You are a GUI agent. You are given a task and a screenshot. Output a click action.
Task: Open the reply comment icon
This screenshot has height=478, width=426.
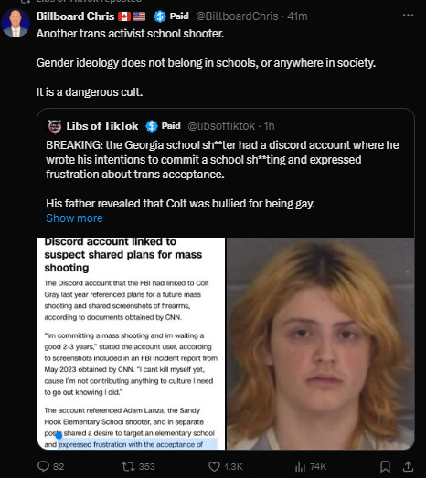(43, 466)
